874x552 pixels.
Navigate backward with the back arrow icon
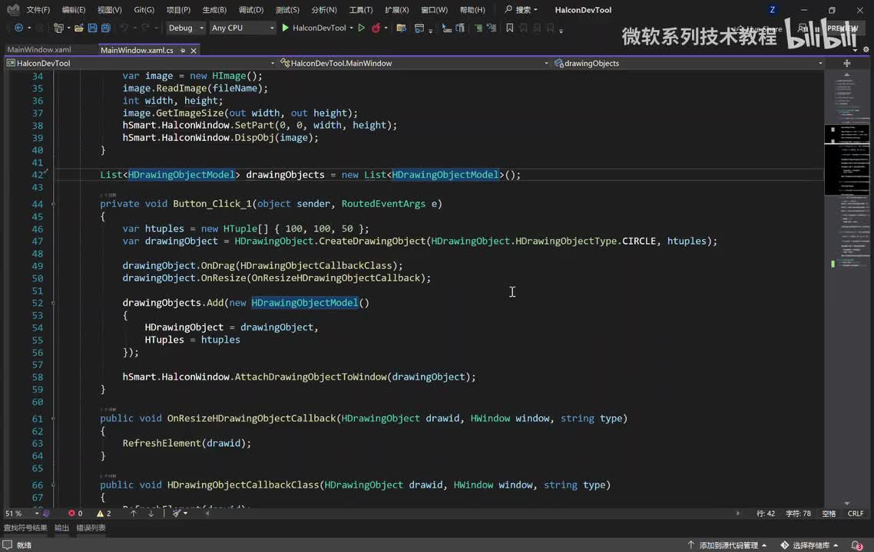(x=18, y=28)
